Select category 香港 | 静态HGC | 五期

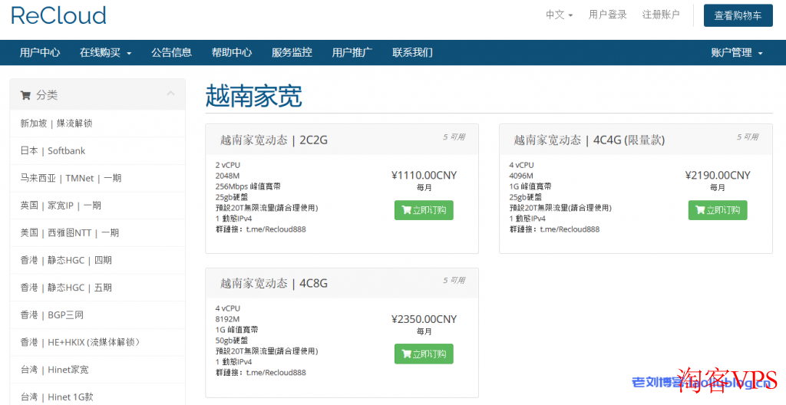[x=97, y=288]
